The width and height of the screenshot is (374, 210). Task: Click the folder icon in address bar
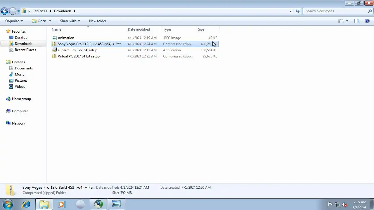[x=25, y=11]
